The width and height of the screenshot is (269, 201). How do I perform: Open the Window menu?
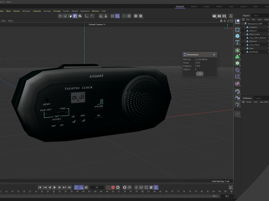95,11
